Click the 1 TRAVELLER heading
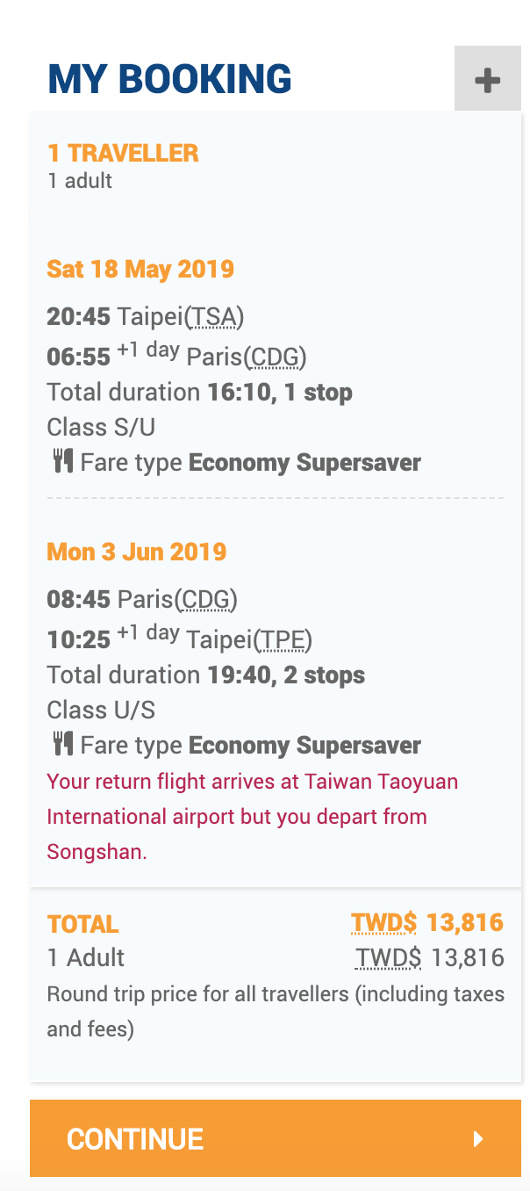 [x=123, y=153]
